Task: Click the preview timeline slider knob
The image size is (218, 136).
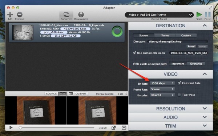Action: 20,128
